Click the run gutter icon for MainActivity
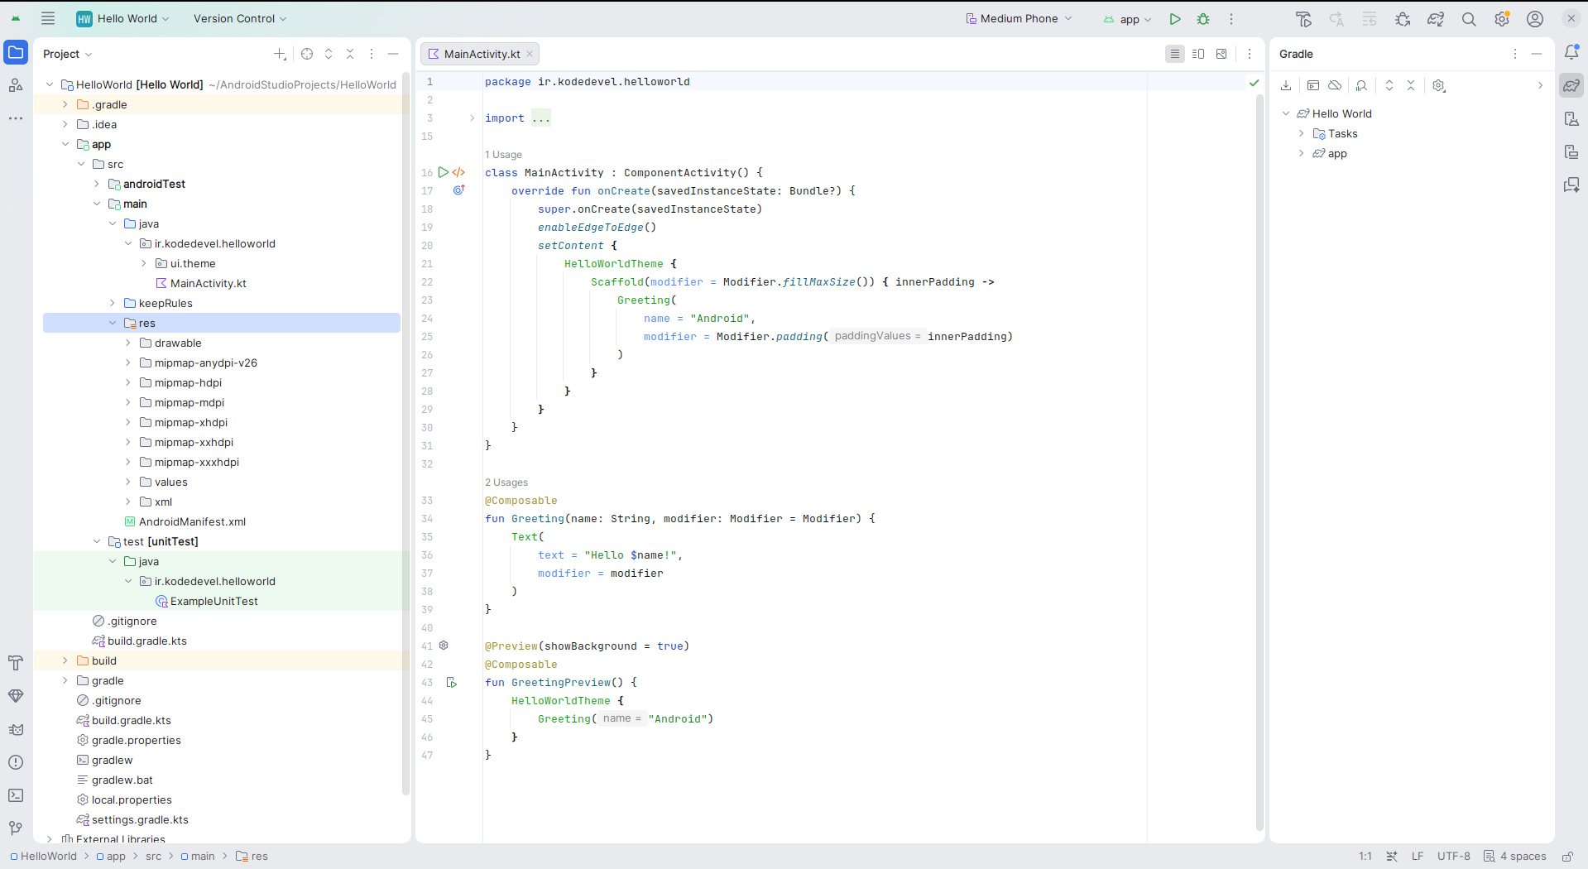This screenshot has height=869, width=1588. pyautogui.click(x=444, y=172)
